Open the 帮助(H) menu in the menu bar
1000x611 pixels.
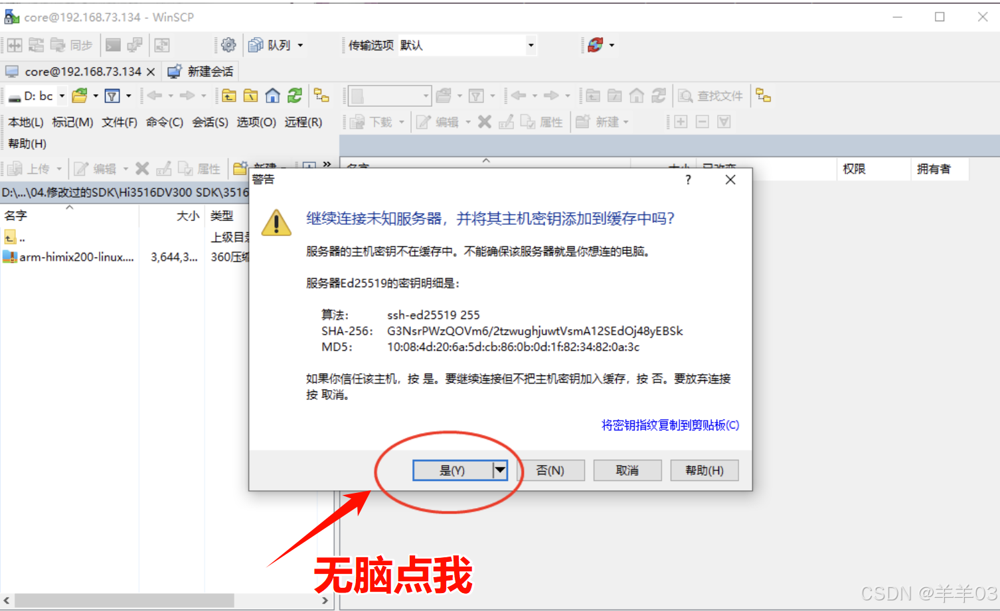click(x=27, y=143)
